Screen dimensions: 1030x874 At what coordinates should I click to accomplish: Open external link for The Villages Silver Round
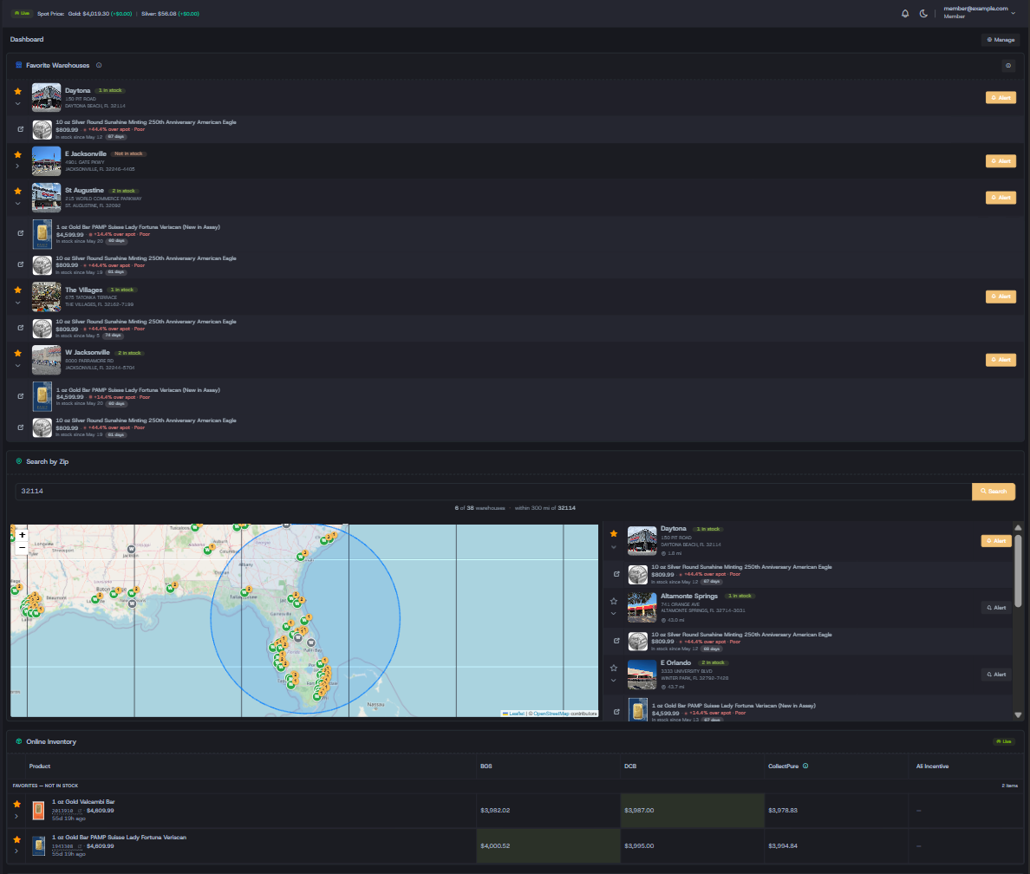point(20,327)
